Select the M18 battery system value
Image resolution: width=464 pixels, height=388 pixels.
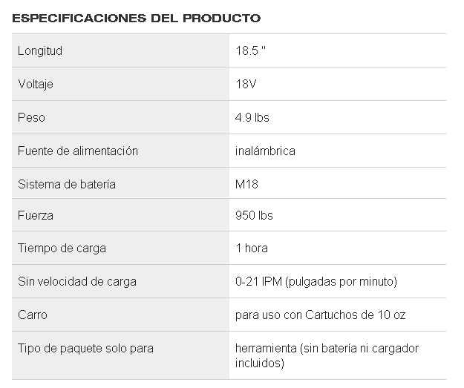tap(245, 184)
